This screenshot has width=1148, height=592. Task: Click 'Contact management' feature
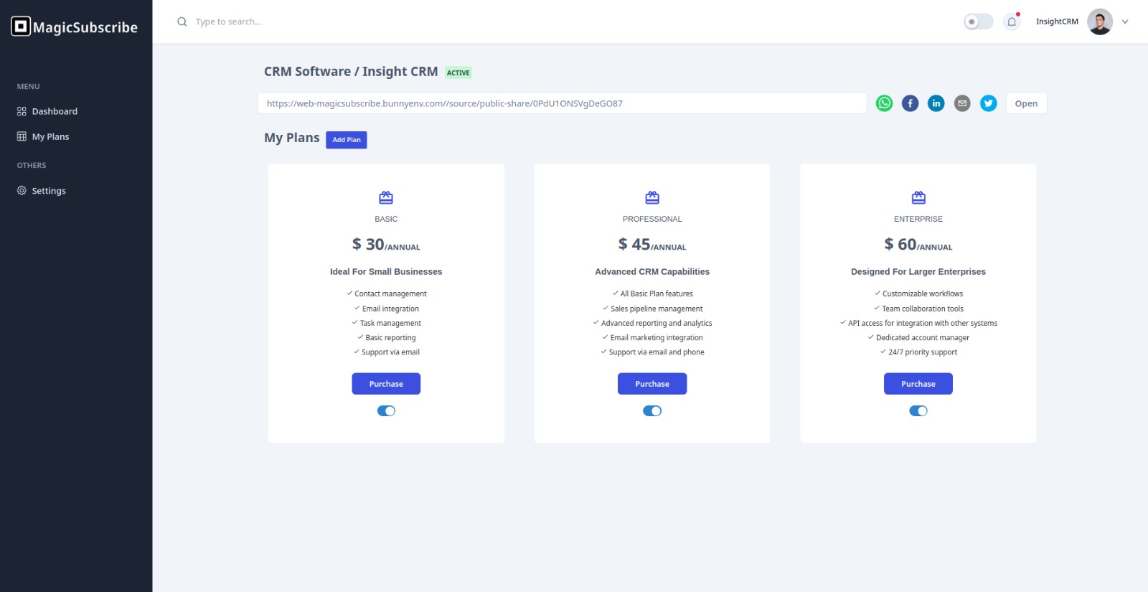pyautogui.click(x=390, y=293)
